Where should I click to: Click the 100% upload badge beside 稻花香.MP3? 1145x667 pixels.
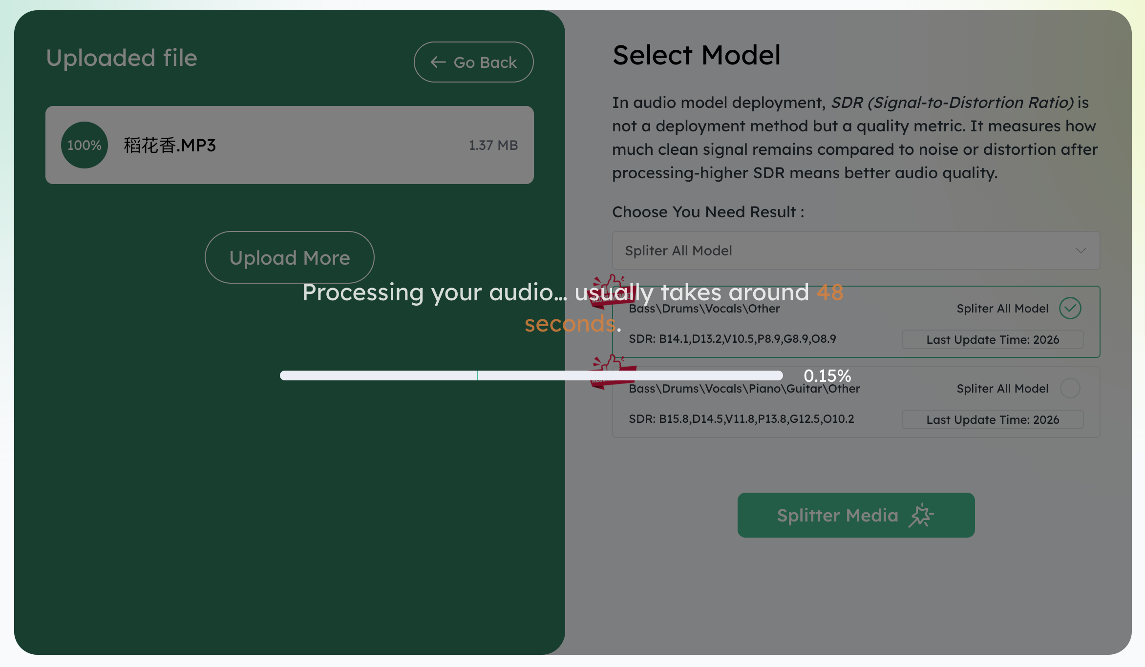84,145
